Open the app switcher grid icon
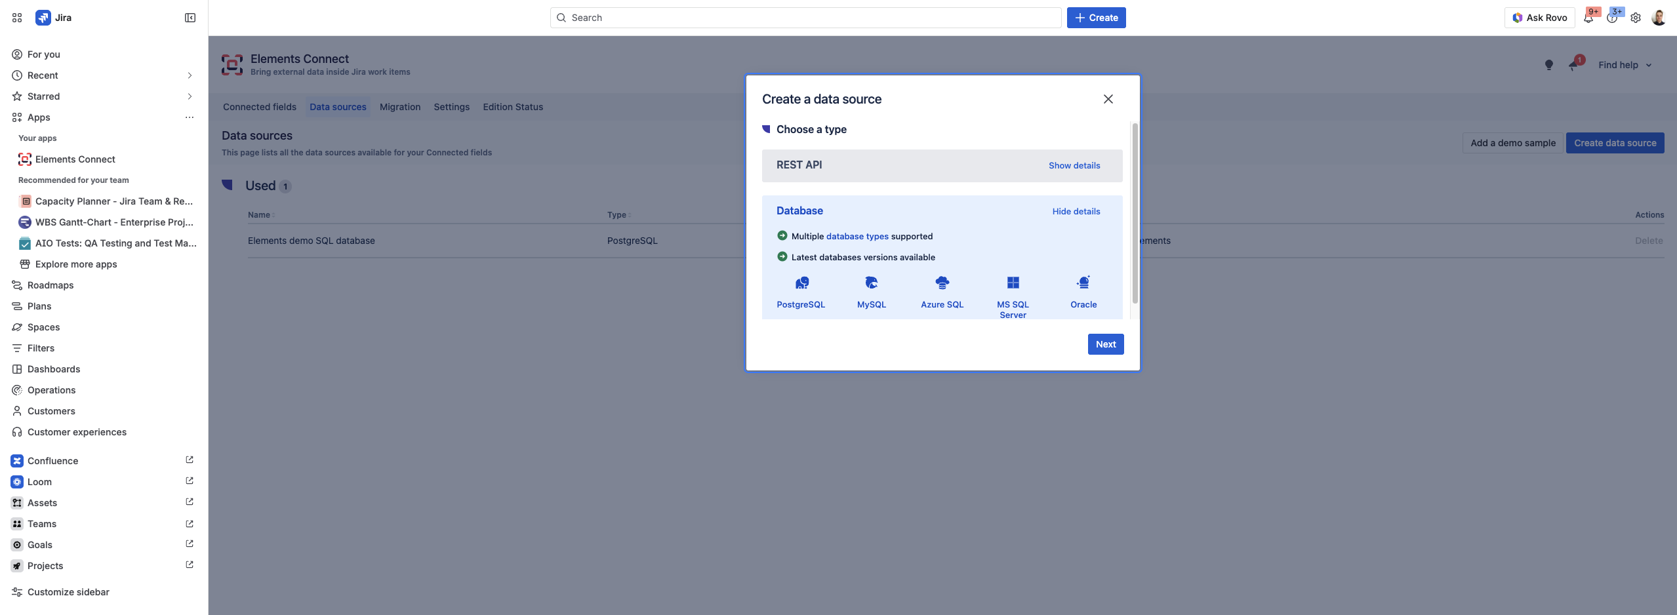This screenshot has width=1677, height=615. click(17, 18)
